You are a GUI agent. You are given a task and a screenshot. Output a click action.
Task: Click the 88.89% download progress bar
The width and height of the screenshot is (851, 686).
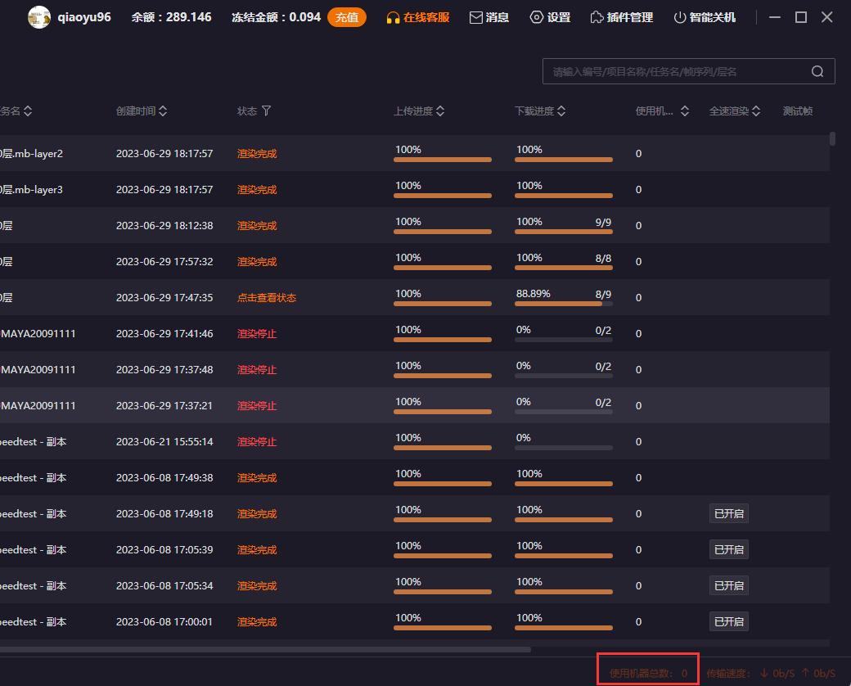coord(563,304)
